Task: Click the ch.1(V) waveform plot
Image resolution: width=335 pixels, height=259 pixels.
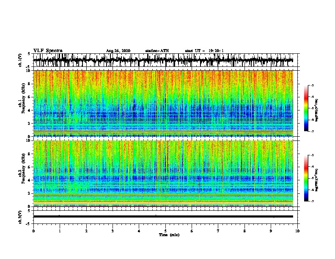Action: click(x=165, y=60)
